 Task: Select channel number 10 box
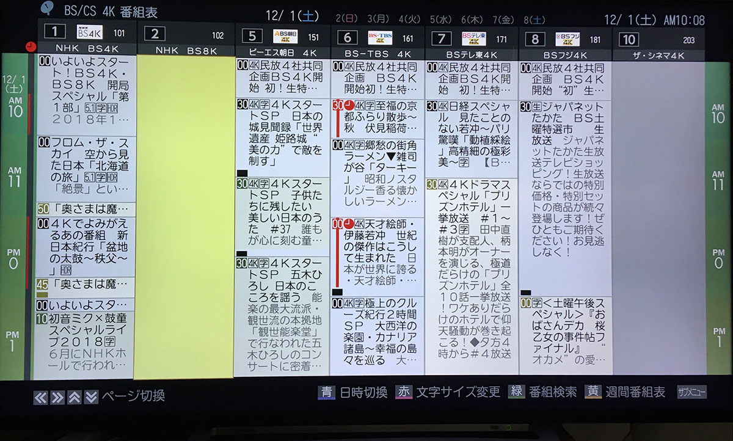(628, 40)
